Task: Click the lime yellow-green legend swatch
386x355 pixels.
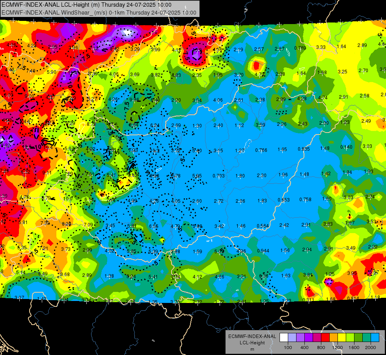Action: tap(350, 338)
